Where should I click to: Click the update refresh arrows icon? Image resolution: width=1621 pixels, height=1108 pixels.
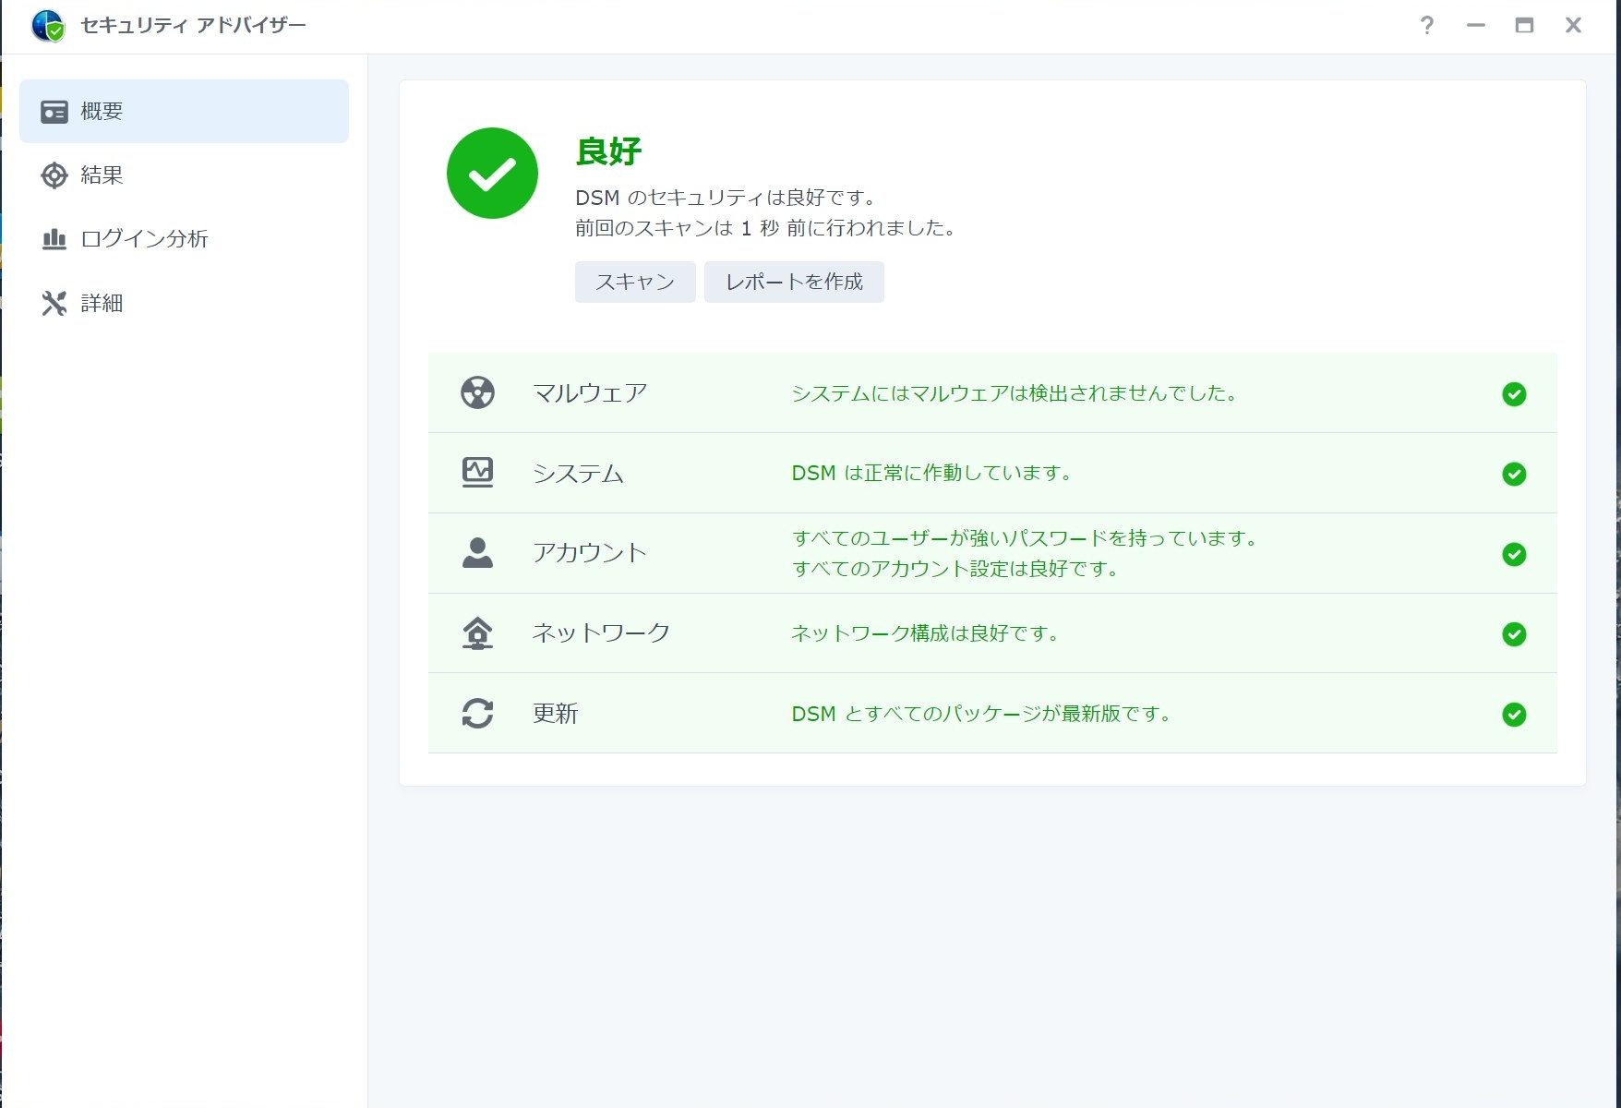(x=477, y=714)
